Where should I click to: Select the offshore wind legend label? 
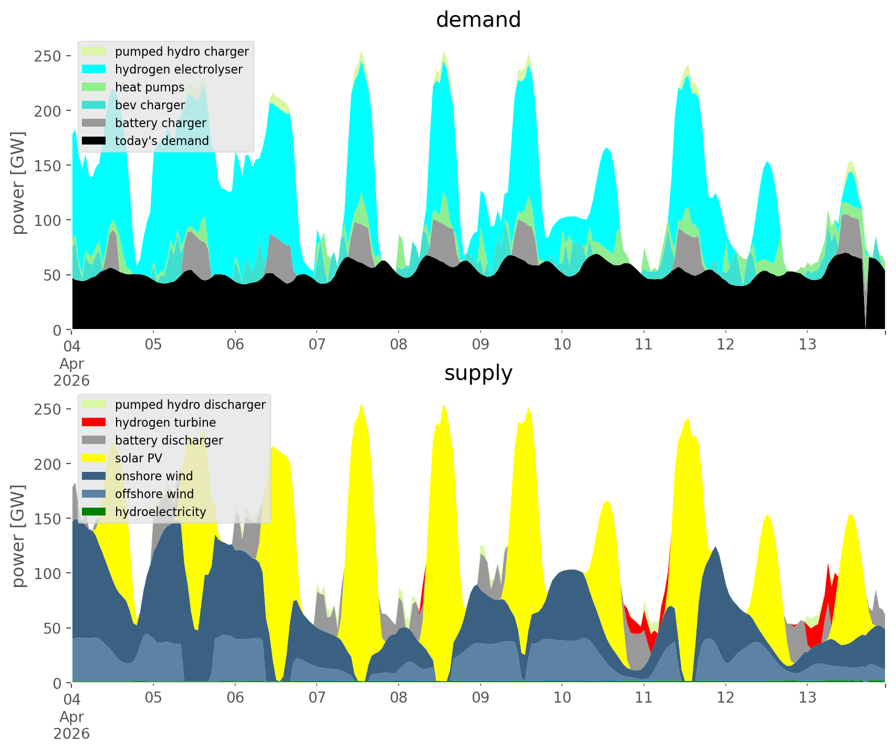[x=154, y=494]
